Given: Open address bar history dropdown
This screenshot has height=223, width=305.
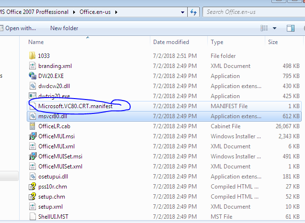Looking at the screenshot, I should click(x=182, y=12).
